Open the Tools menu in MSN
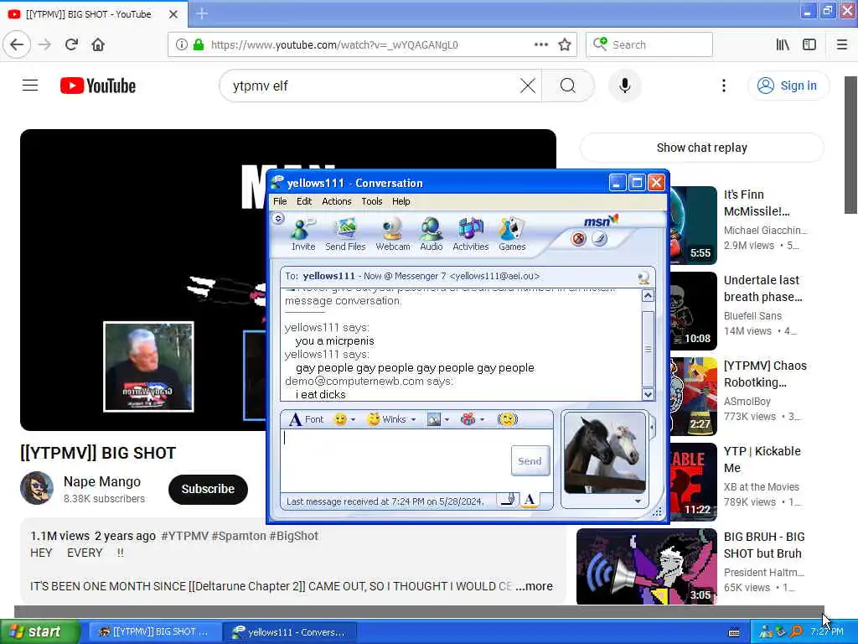Viewport: 858px width, 644px height. pyautogui.click(x=371, y=201)
